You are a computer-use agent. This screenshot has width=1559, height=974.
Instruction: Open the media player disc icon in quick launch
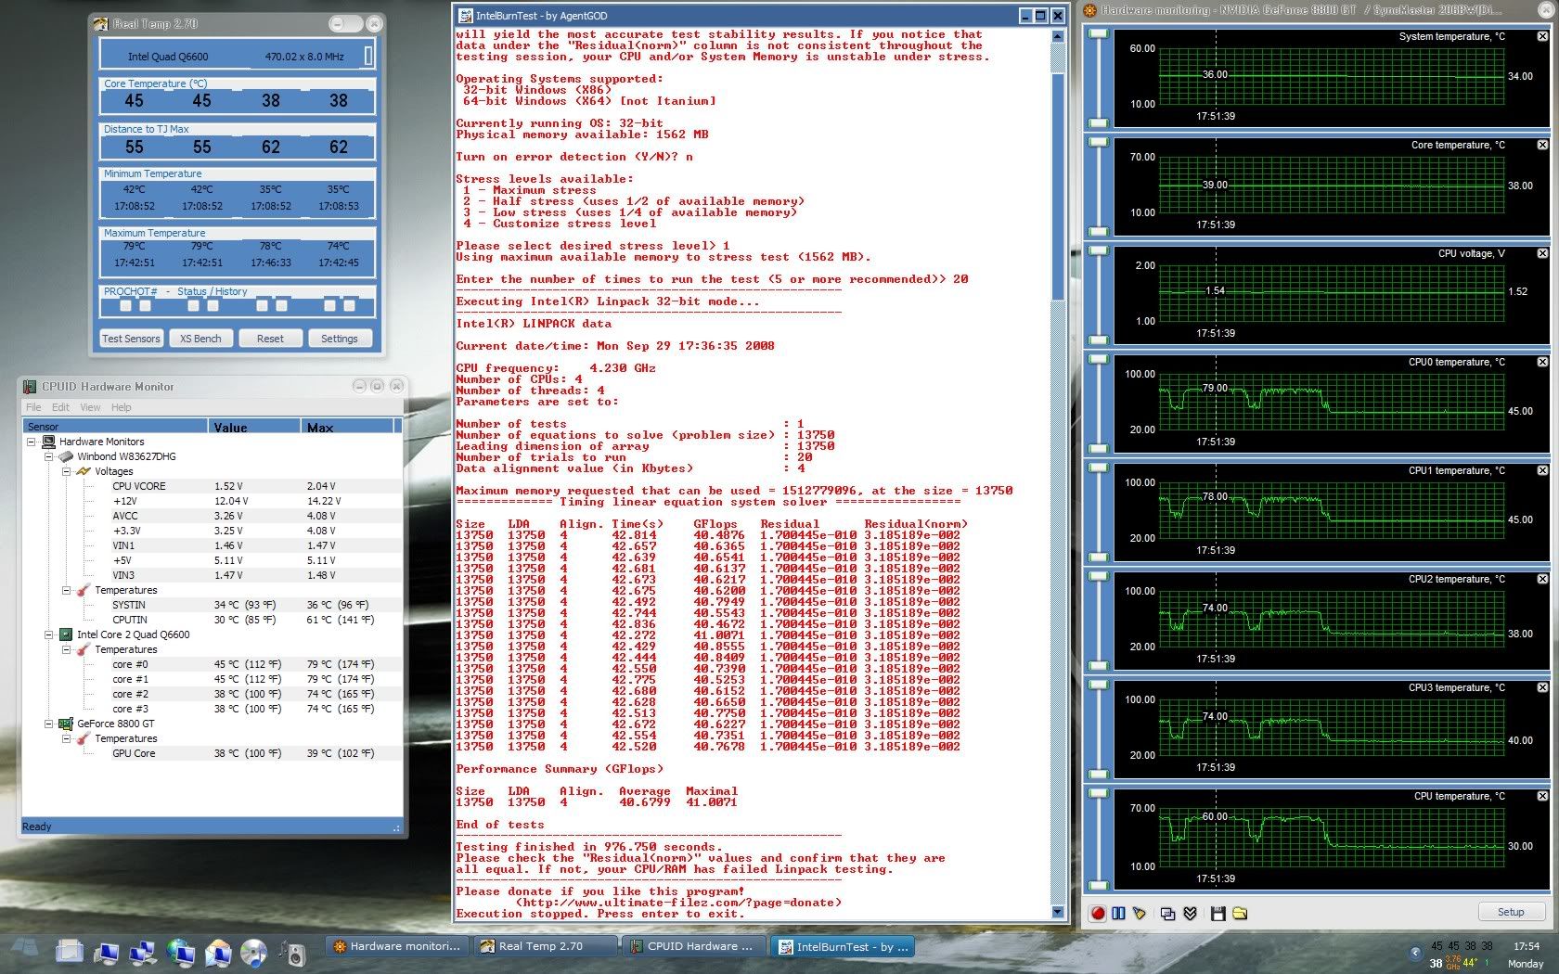[253, 952]
